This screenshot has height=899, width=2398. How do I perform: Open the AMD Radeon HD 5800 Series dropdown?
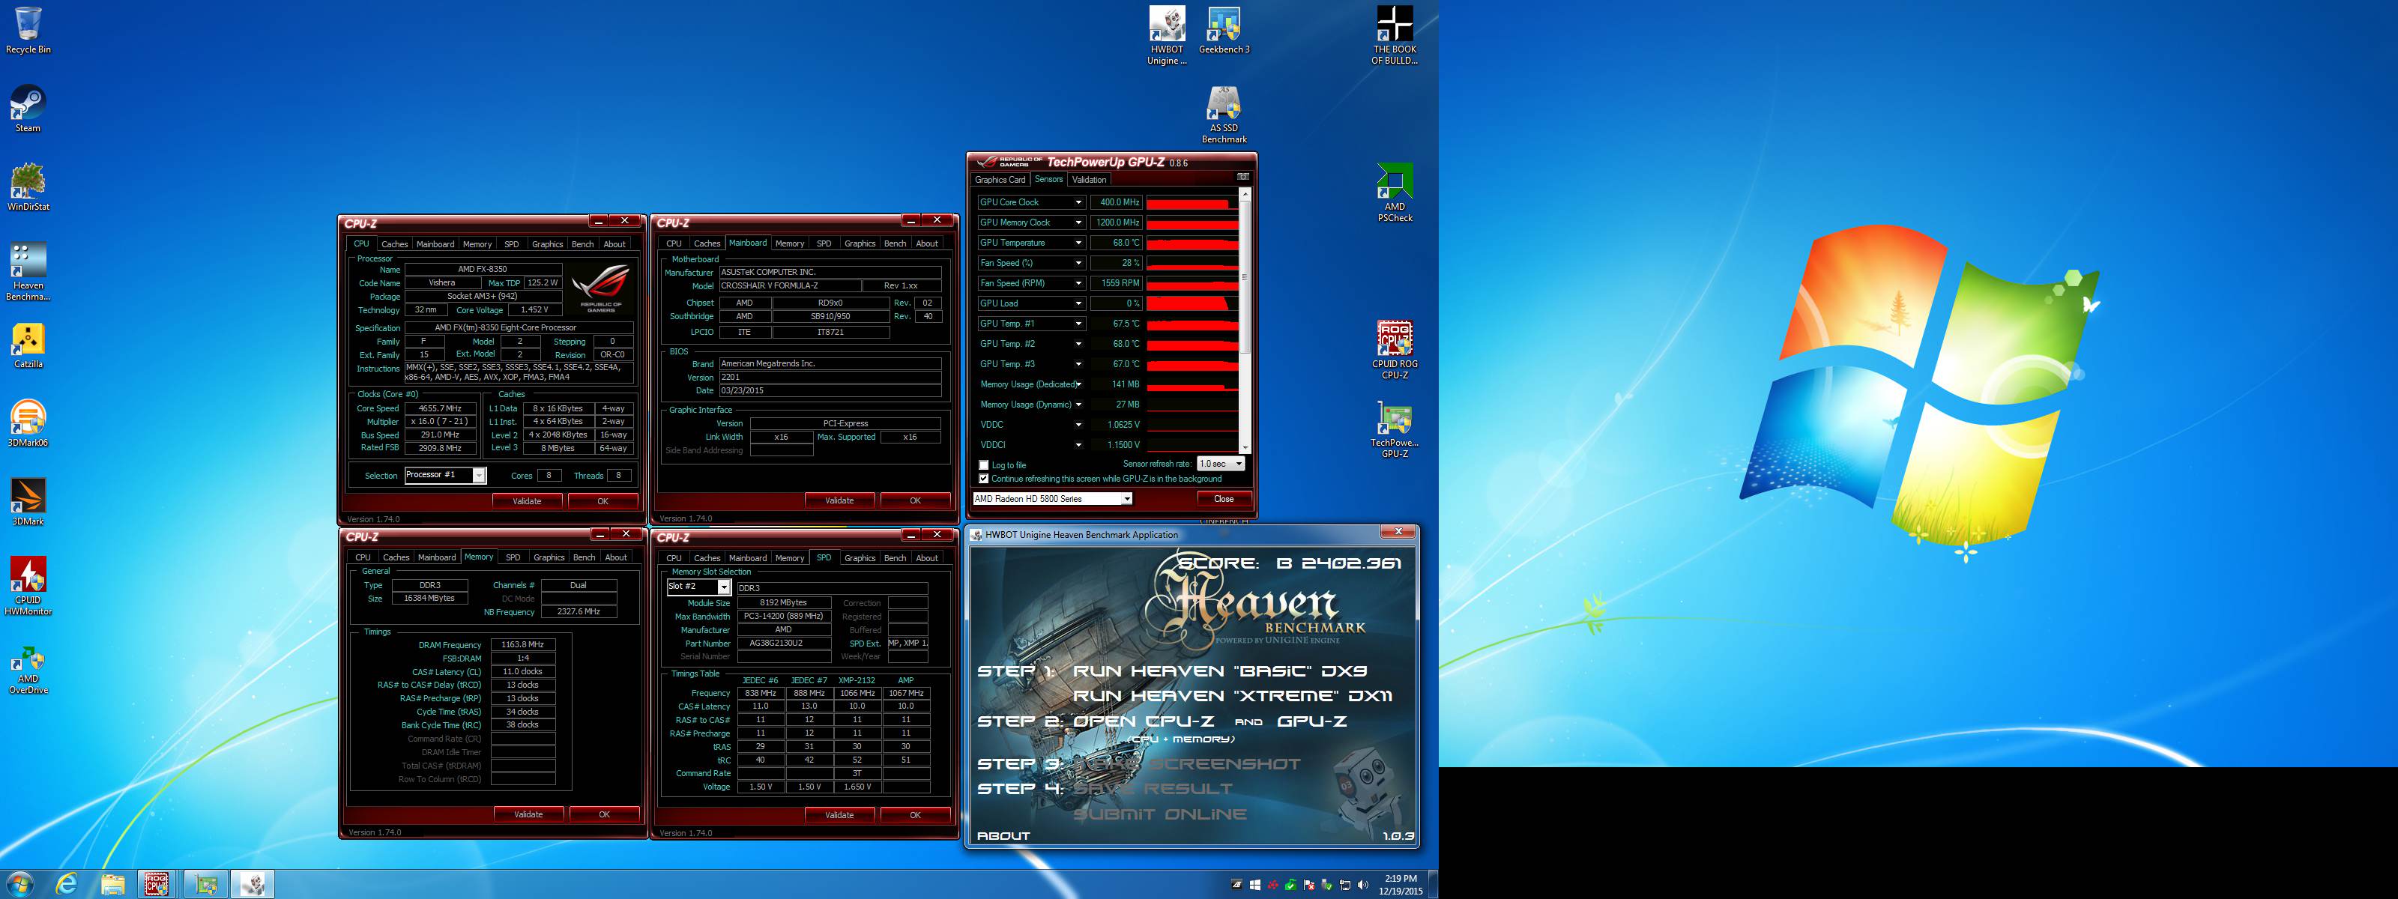pos(1052,499)
